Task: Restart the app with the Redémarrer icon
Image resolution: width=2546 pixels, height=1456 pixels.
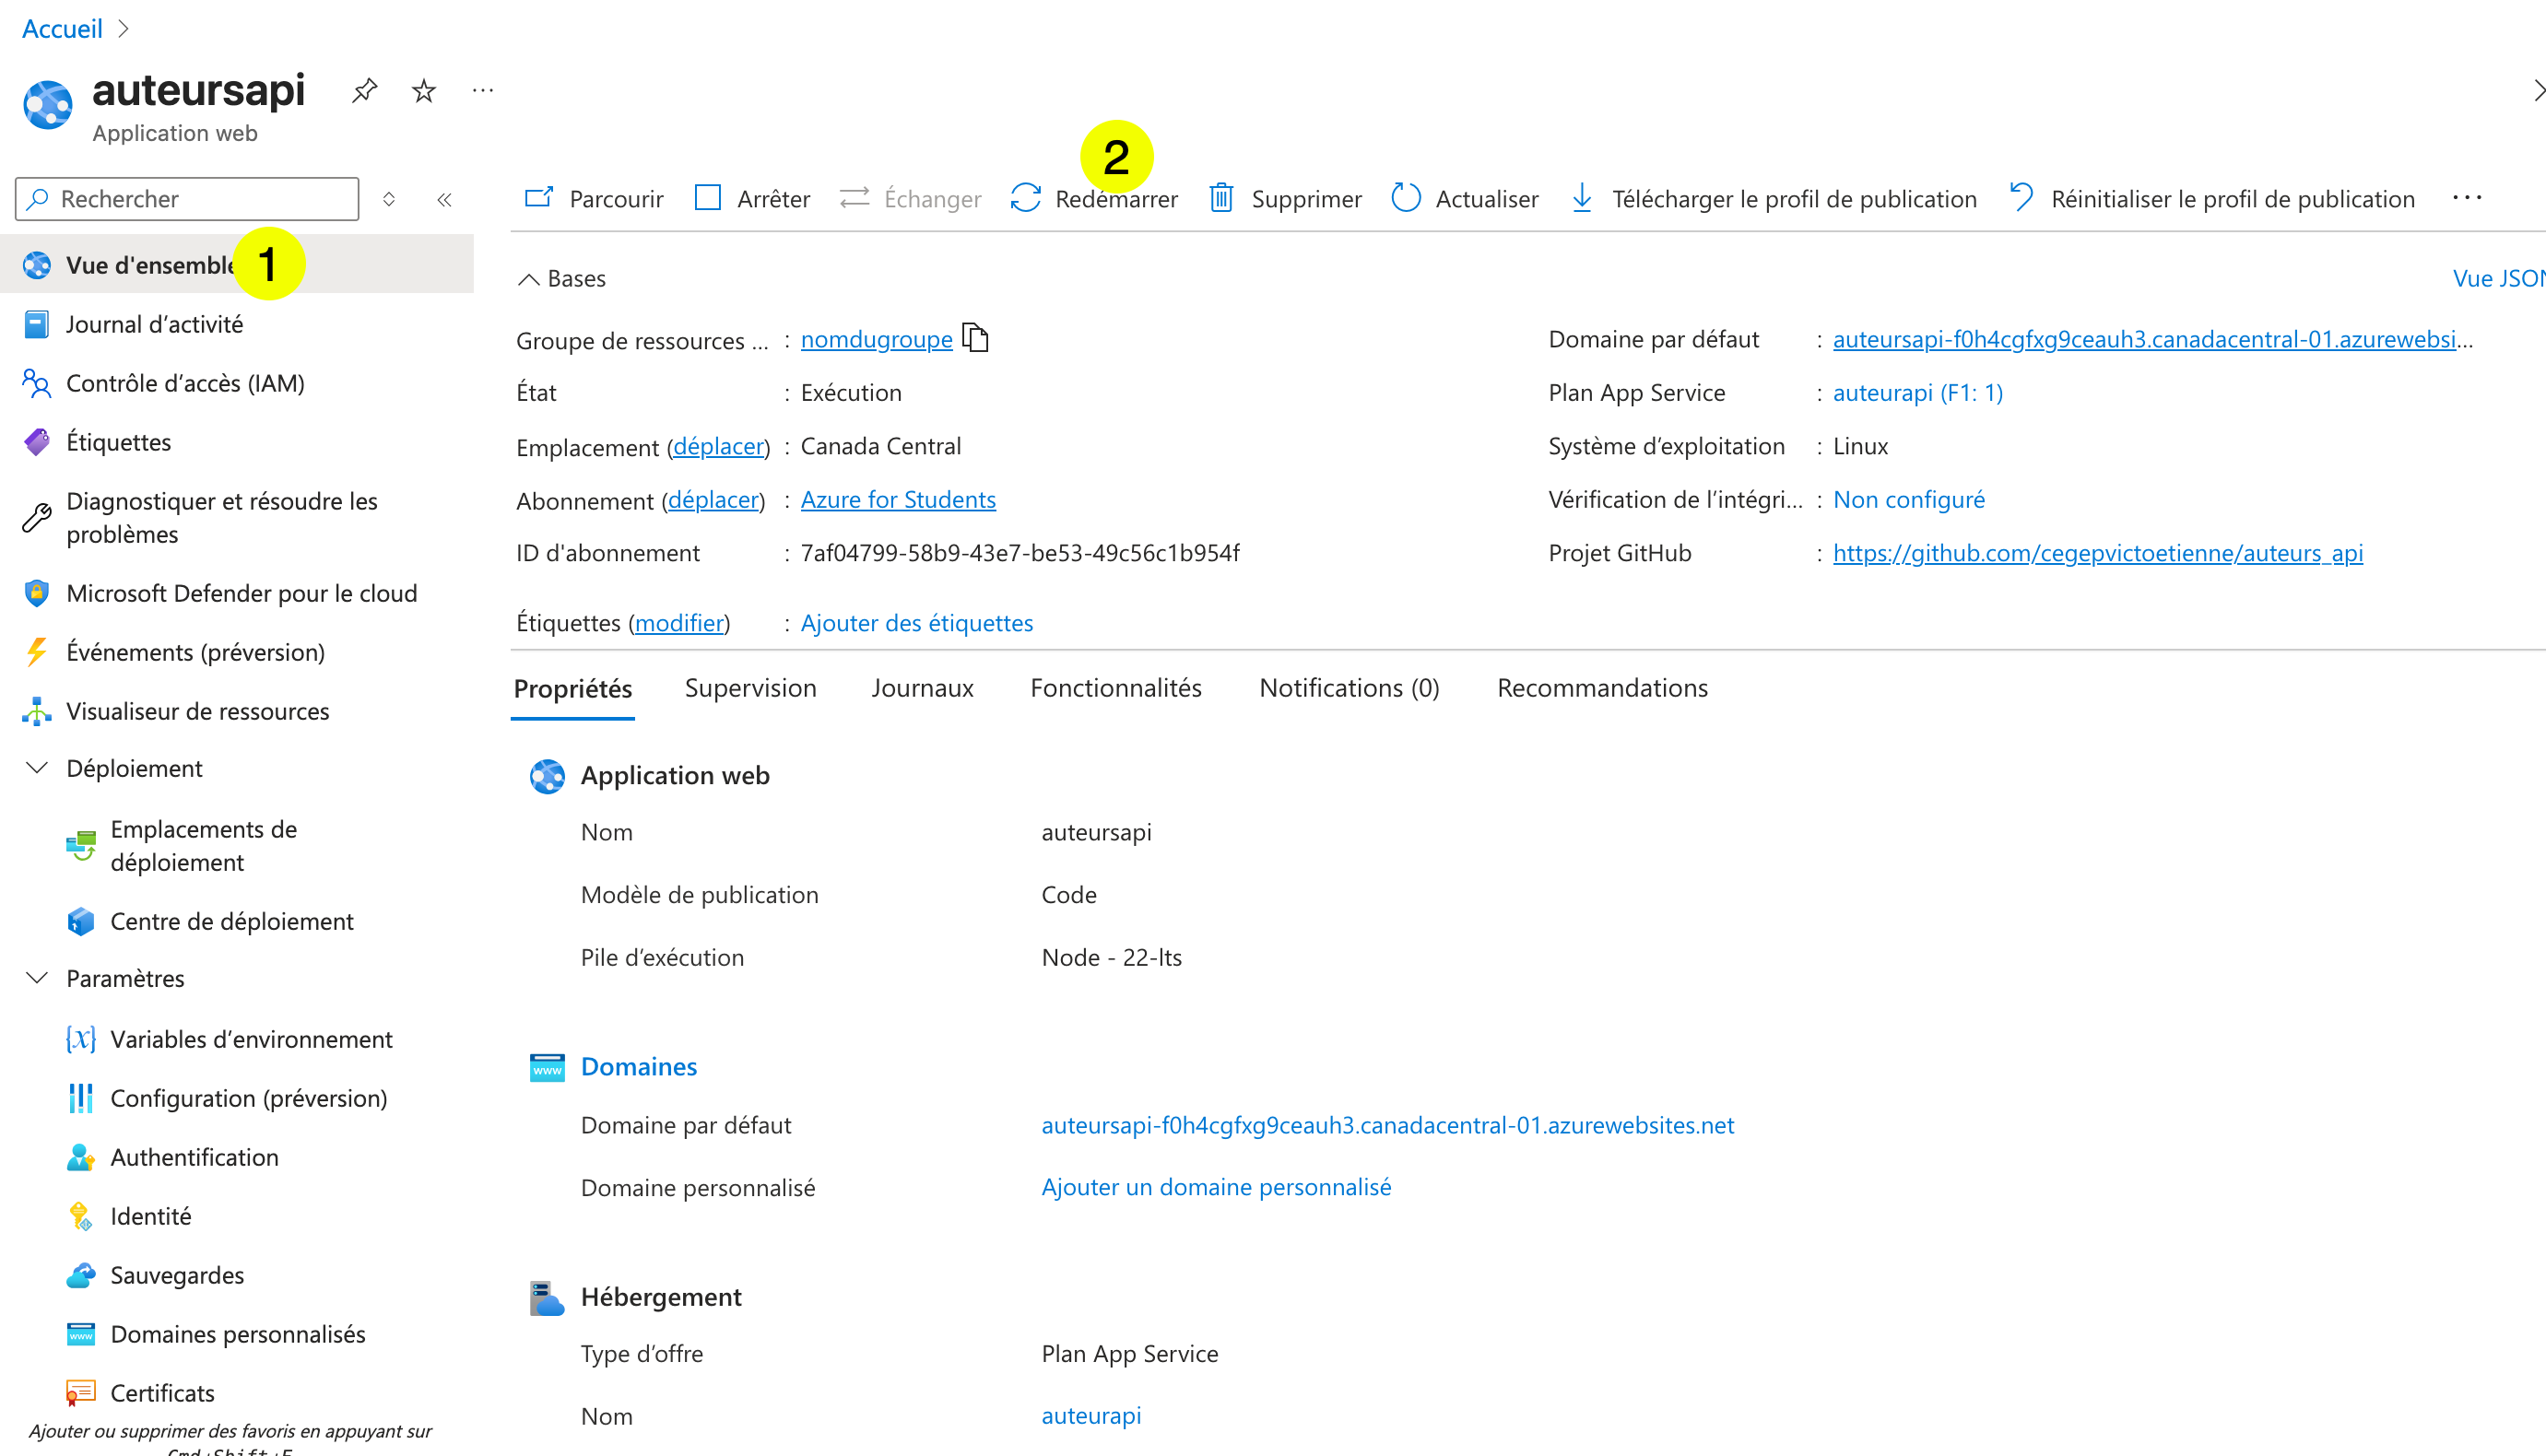Action: click(1026, 198)
